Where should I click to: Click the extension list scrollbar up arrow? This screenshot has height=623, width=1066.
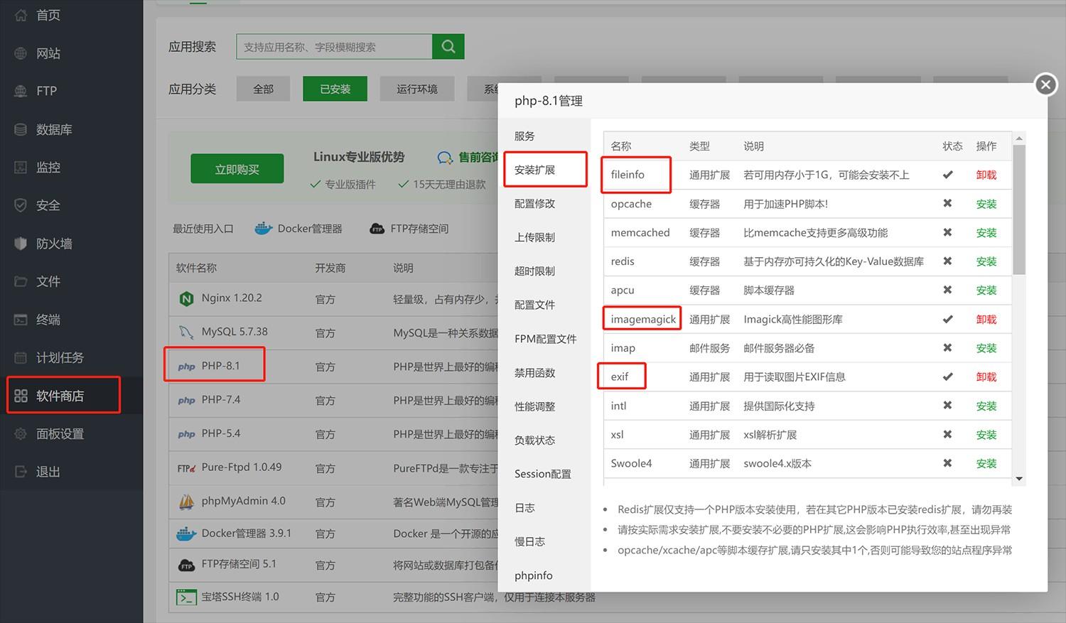click(1019, 138)
